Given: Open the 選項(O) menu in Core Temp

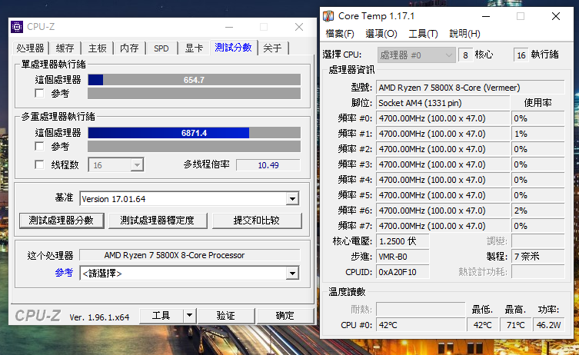Looking at the screenshot, I should pyautogui.click(x=381, y=34).
